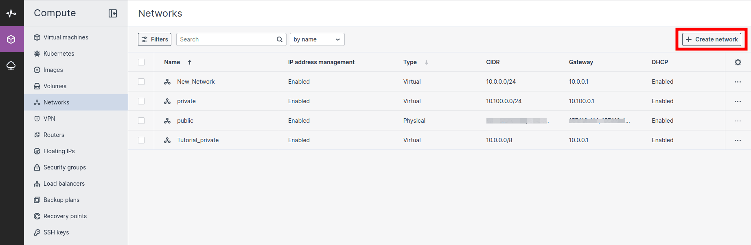Image resolution: width=751 pixels, height=245 pixels.
Task: Click the network icon beside New_Network
Action: (167, 82)
